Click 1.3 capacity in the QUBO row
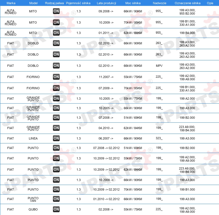Image resolution: width=219 pixels, height=215 pixels. click(x=79, y=209)
